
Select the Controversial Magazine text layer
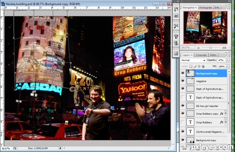tap(210, 132)
